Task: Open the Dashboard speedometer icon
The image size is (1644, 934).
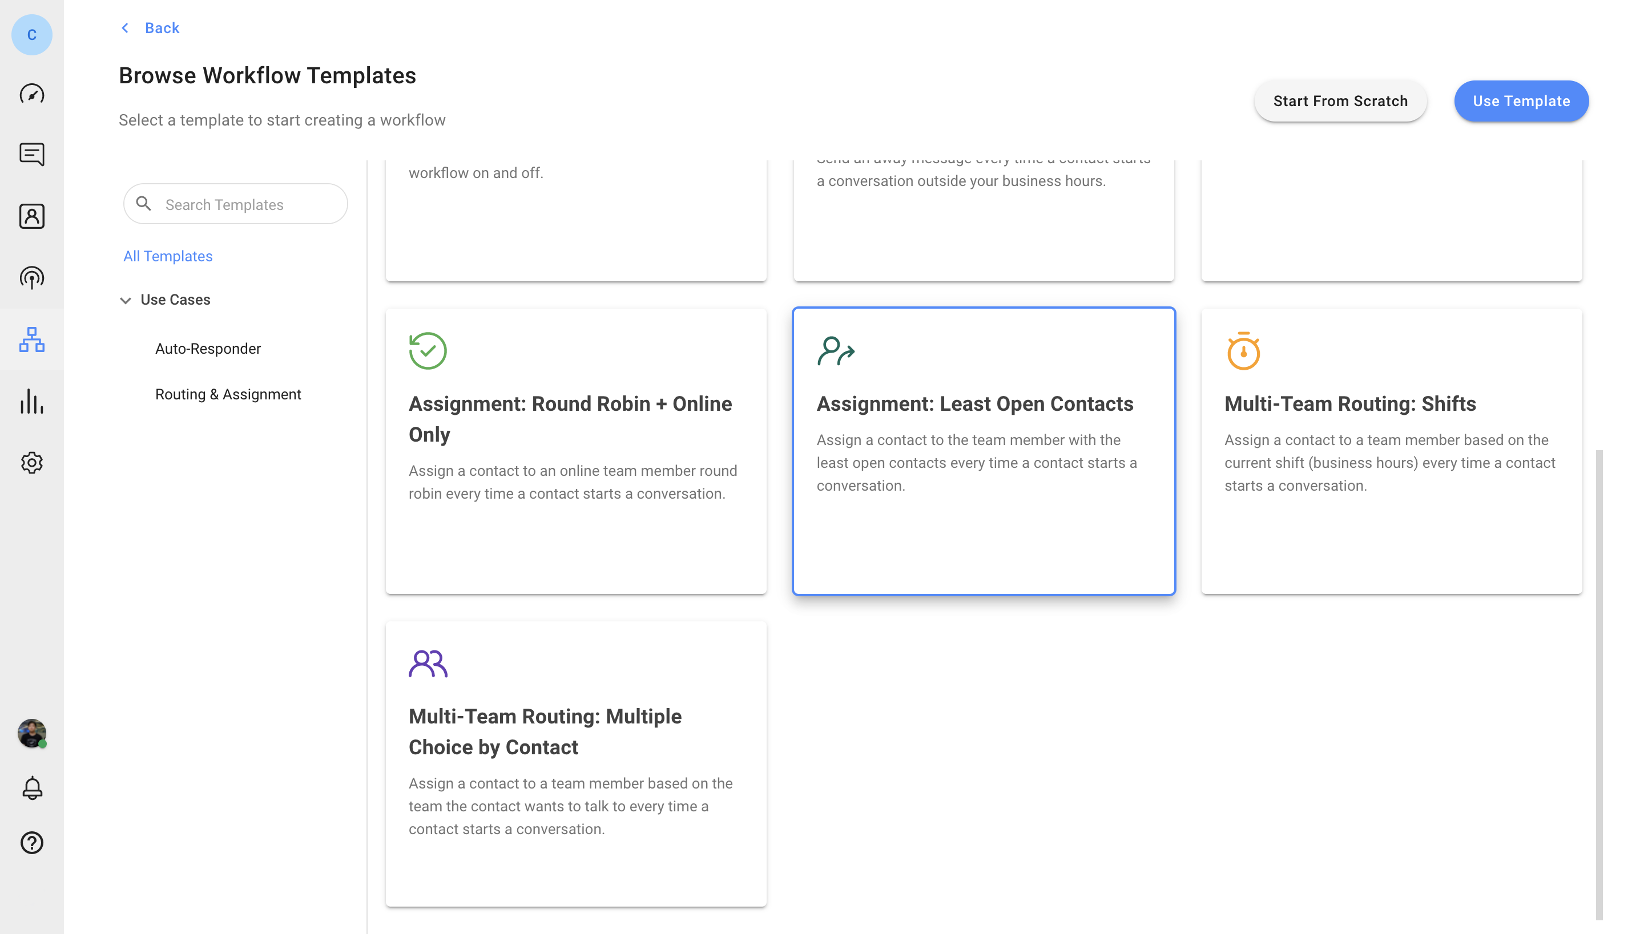Action: tap(31, 94)
